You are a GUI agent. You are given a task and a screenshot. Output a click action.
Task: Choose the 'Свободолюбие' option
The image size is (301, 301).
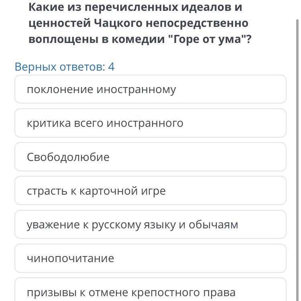click(x=150, y=157)
